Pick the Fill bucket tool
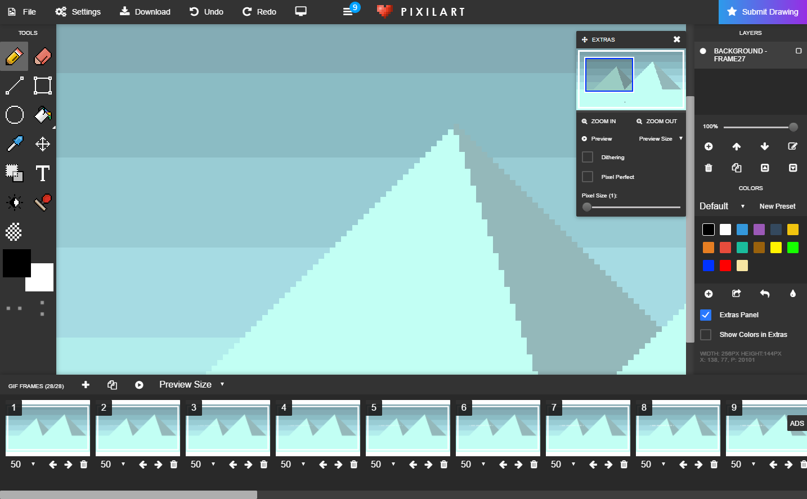 [x=43, y=115]
